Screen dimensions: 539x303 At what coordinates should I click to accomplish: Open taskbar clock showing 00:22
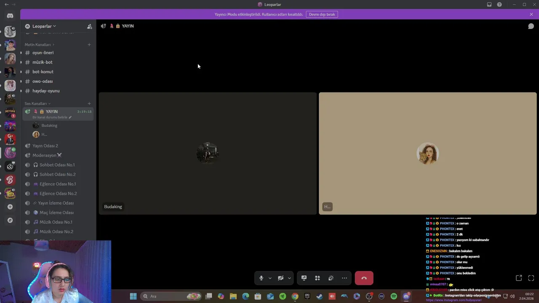coord(526,296)
